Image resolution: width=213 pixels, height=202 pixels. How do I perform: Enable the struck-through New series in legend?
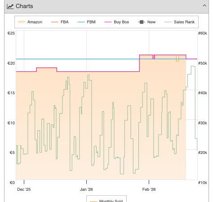tap(146, 22)
